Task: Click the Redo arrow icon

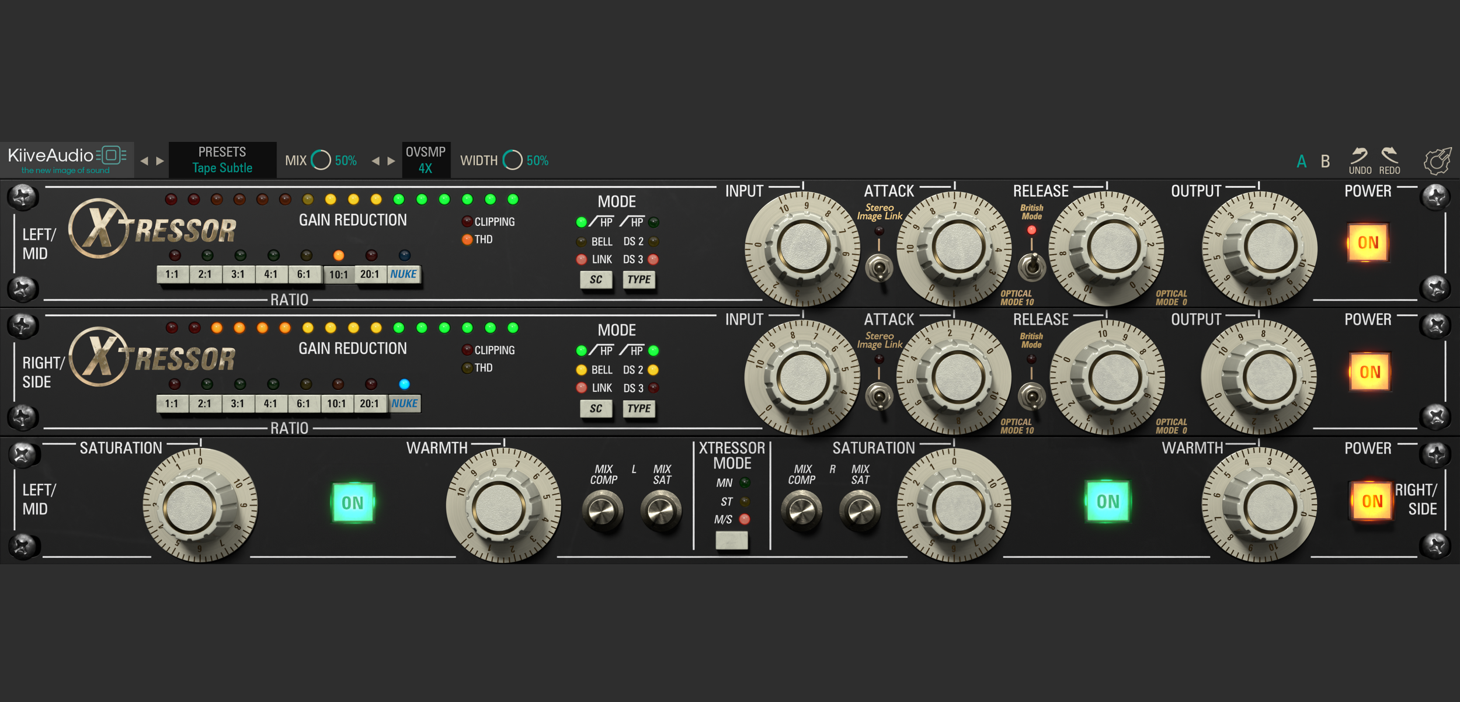Action: [1389, 155]
